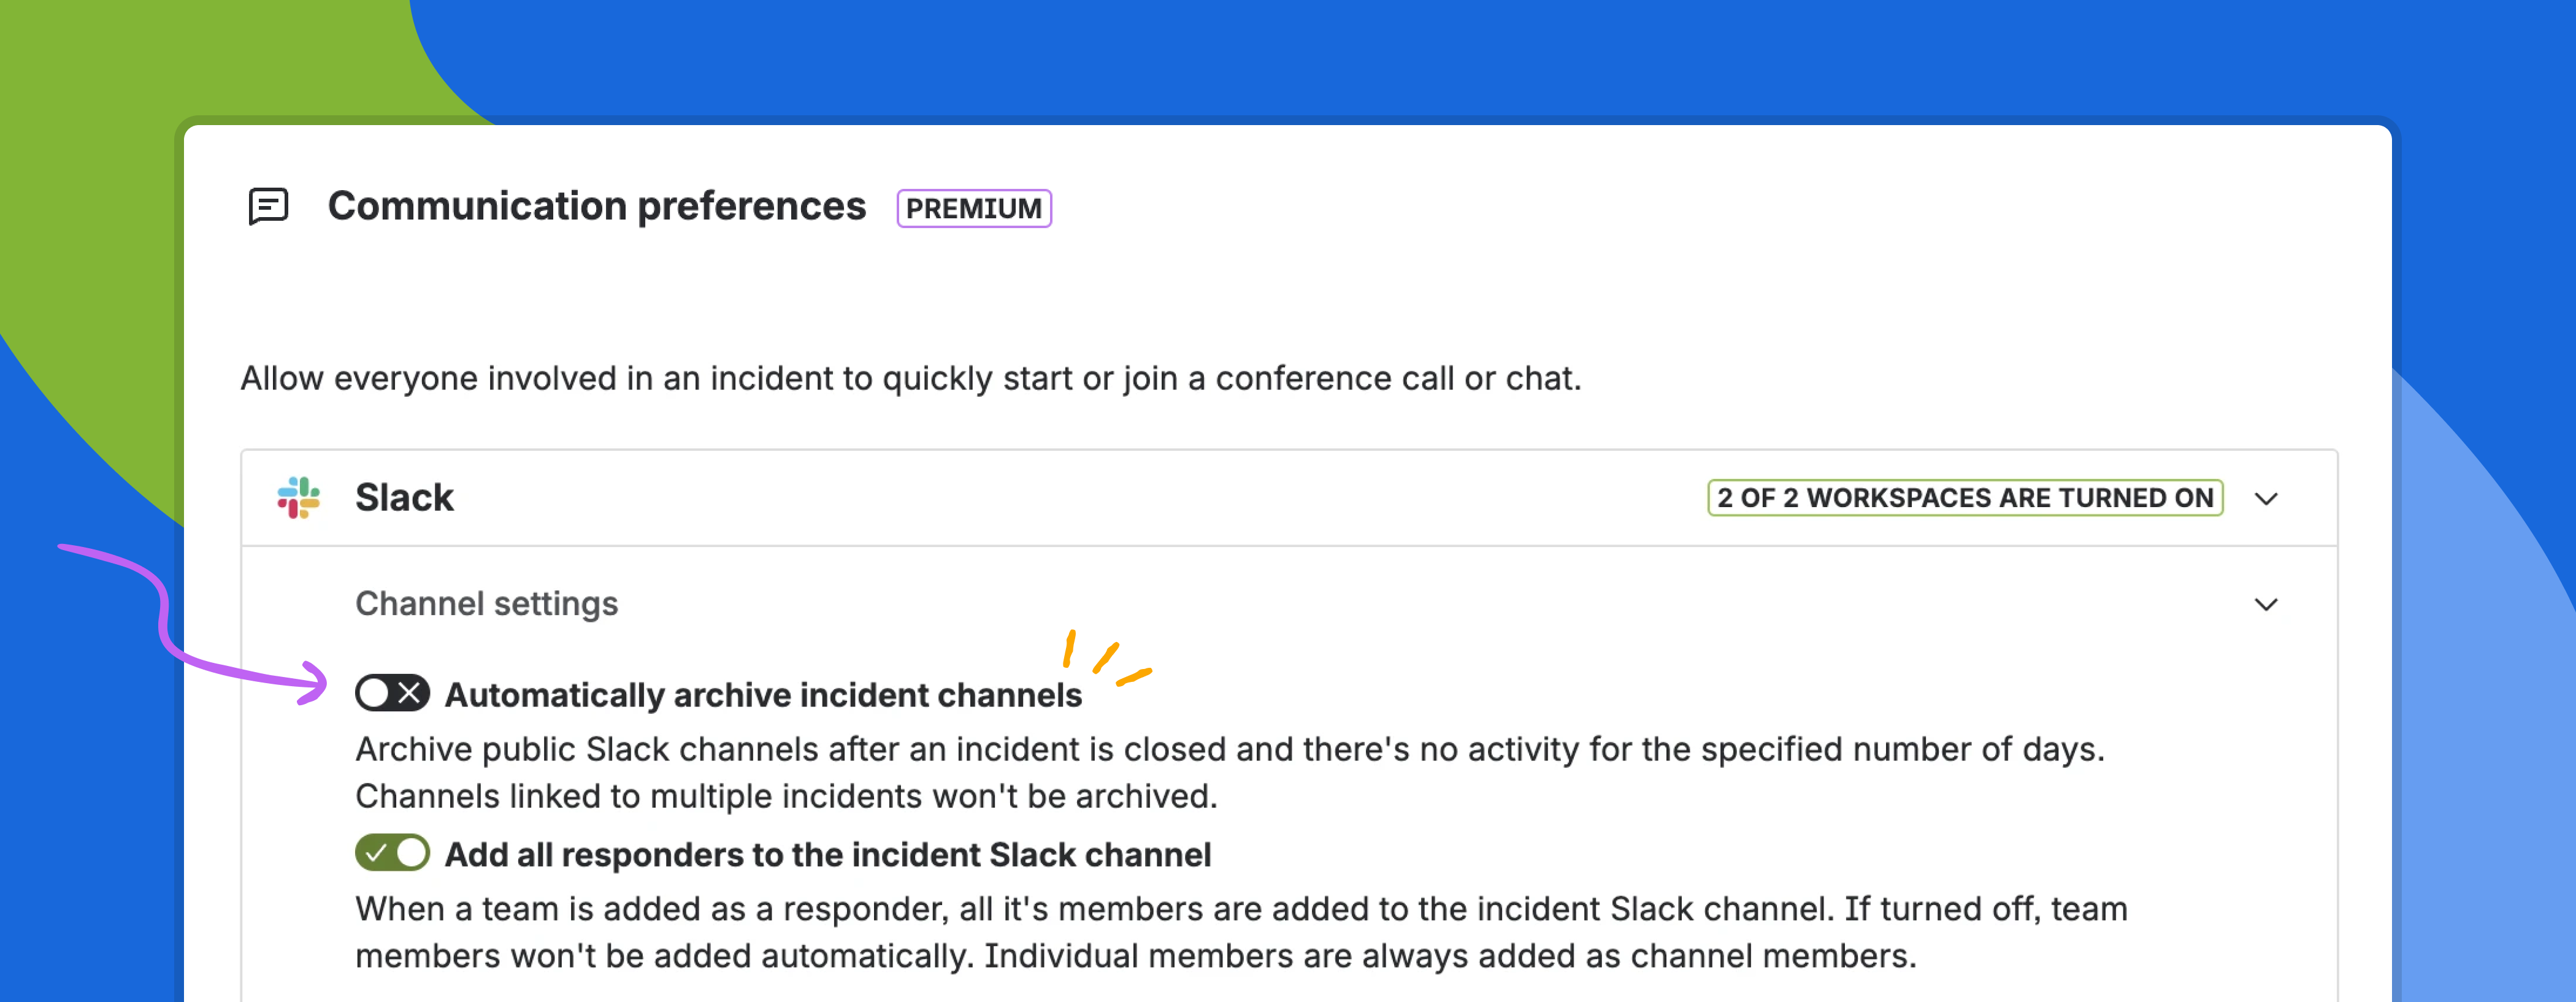The width and height of the screenshot is (2576, 1002).
Task: Click the Automatically archive incident channels label
Action: 763,694
